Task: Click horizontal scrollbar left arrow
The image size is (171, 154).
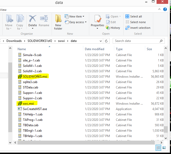Action: tap(15, 142)
